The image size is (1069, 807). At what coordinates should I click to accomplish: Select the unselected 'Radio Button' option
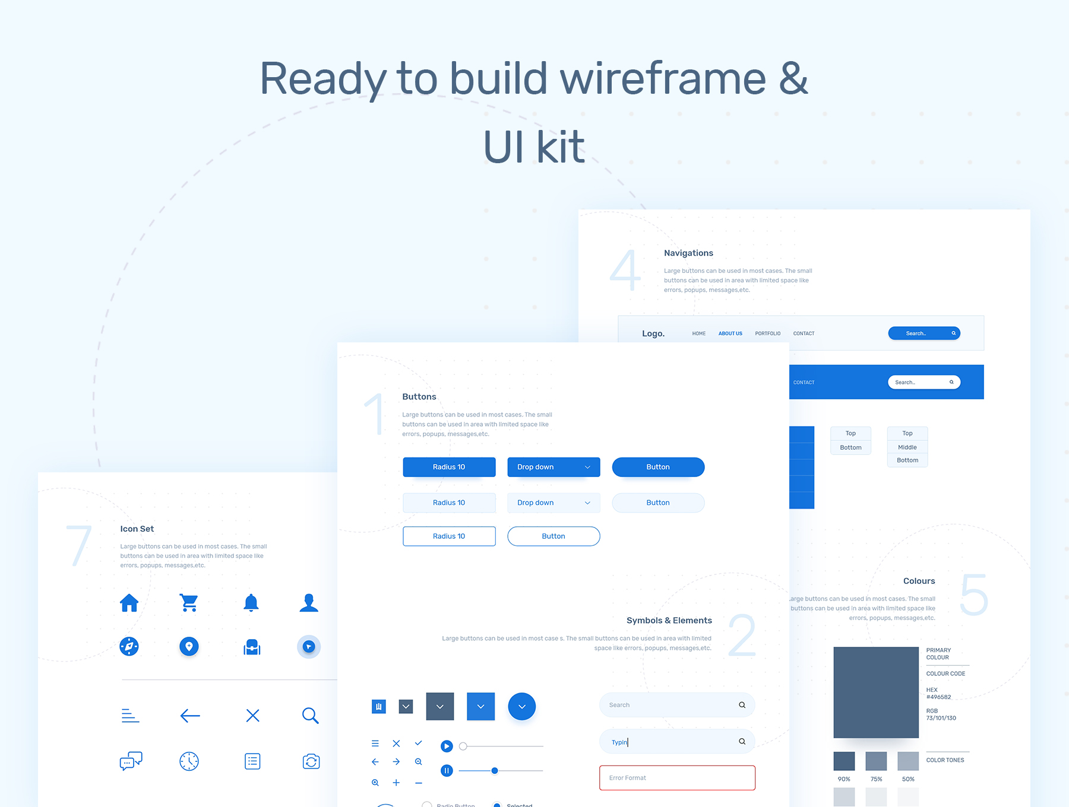pyautogui.click(x=427, y=805)
